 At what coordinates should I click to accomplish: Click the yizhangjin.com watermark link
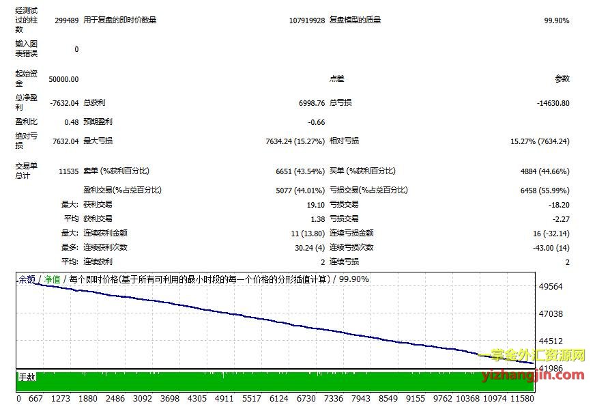pos(533,374)
